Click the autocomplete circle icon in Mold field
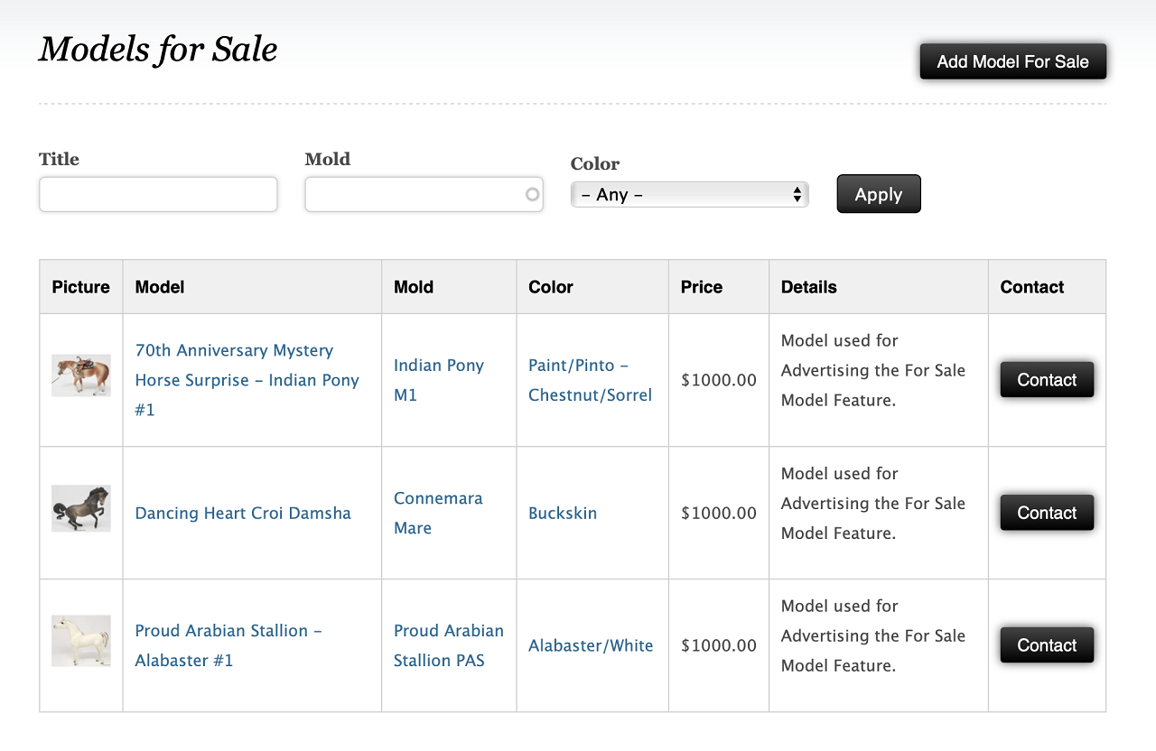 pos(532,194)
